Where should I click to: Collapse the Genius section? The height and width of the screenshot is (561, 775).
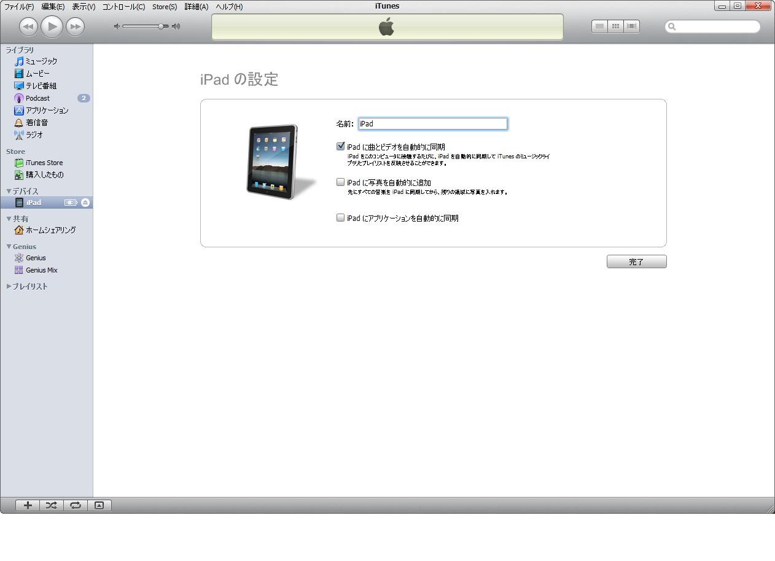[9, 246]
